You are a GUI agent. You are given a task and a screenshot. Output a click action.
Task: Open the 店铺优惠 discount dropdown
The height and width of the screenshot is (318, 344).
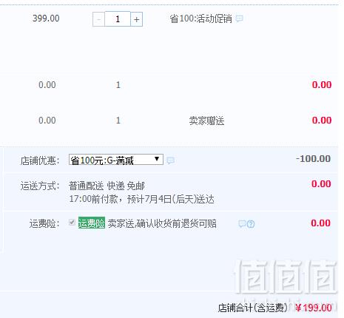(116, 160)
